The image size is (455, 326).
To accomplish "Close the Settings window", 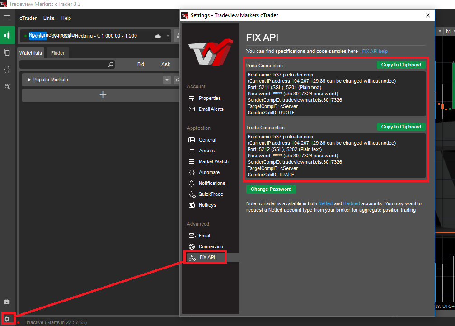I will pos(428,15).
